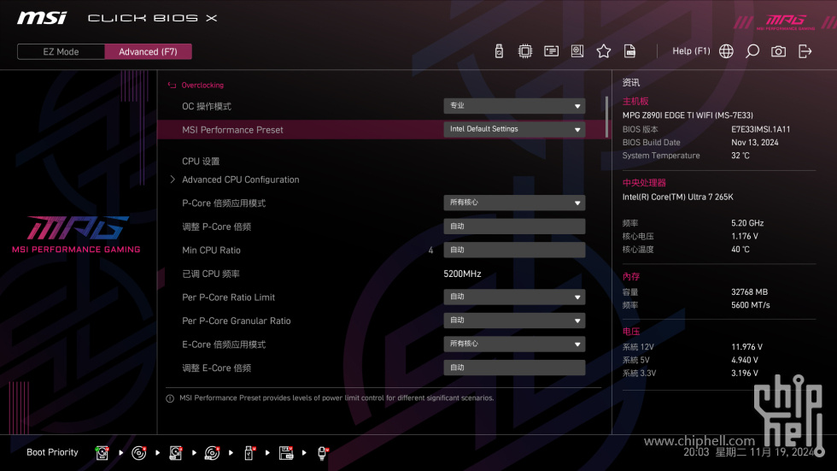Click the Min CPU Ratio input field
The width and height of the screenshot is (837, 471).
514,250
